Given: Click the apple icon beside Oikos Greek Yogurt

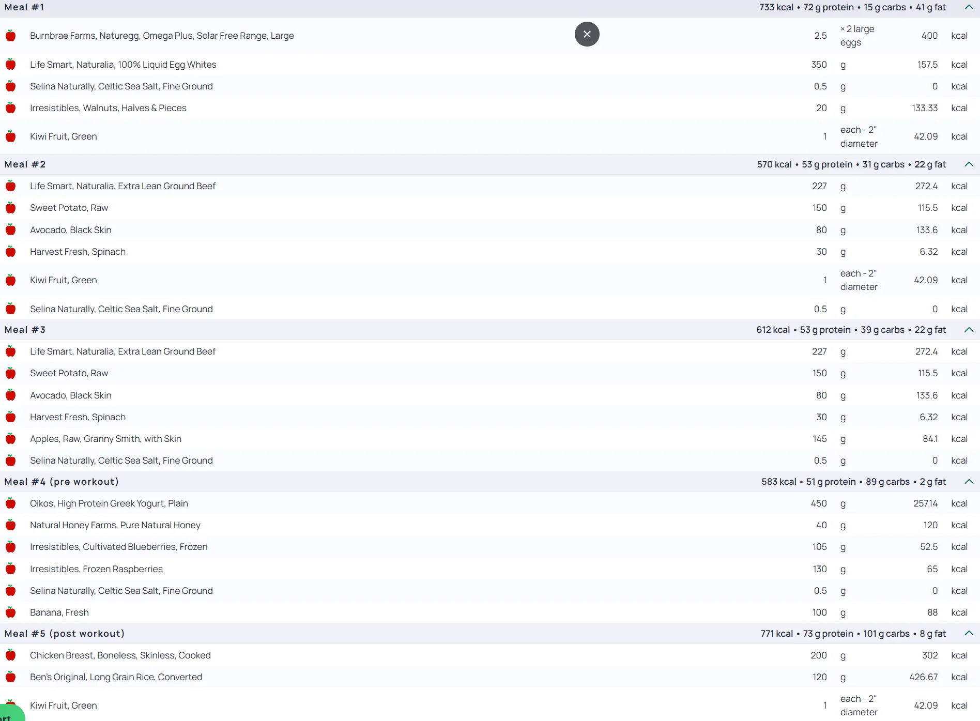Looking at the screenshot, I should (10, 503).
